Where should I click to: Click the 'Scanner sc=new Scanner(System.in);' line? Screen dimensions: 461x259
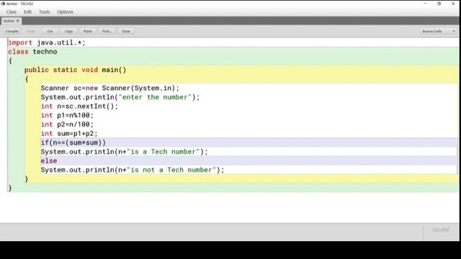pyautogui.click(x=110, y=88)
